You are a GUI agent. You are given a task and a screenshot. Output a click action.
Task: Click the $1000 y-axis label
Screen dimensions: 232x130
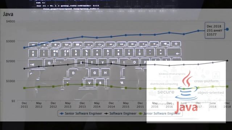point(11,81)
